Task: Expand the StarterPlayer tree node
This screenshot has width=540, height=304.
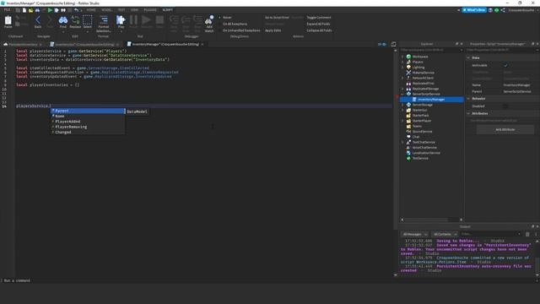Action: pos(402,121)
